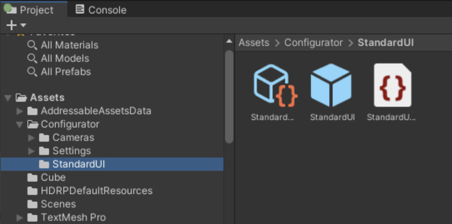452x224 pixels.
Task: Click the folder tree scrollbar up arrow
Action: [x=229, y=41]
